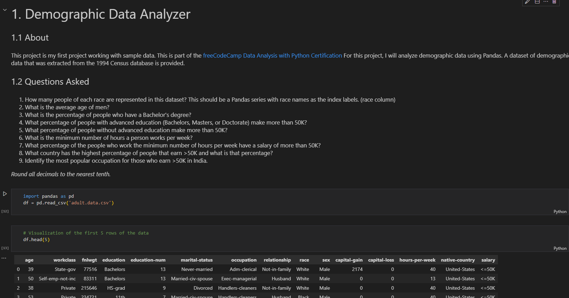Click Python language label of df.head cell
Viewport: 569px width, 298px height.
click(560, 248)
